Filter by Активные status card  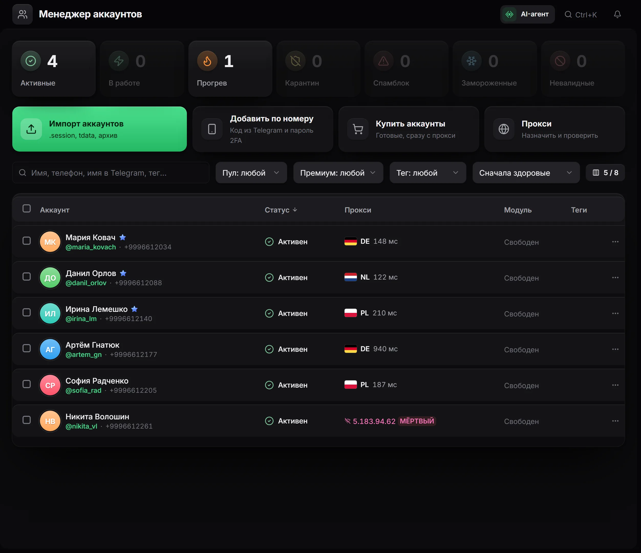point(54,69)
